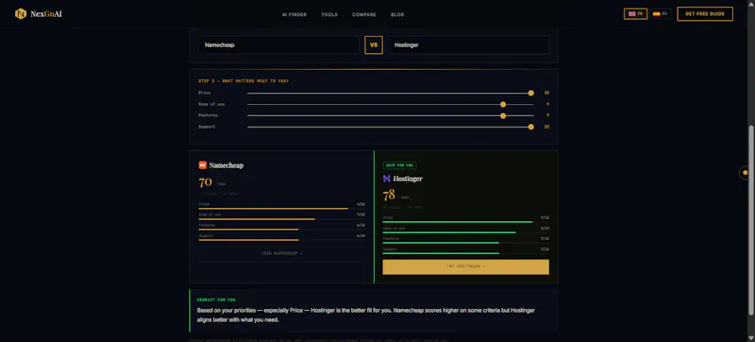The image size is (755, 342).
Task: Open the Blog menu item
Action: click(397, 14)
